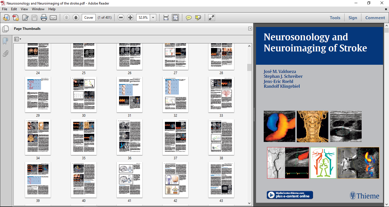Image resolution: width=389 pixels, height=207 pixels.
Task: Go to previous page up arrow
Action: [x=66, y=18]
